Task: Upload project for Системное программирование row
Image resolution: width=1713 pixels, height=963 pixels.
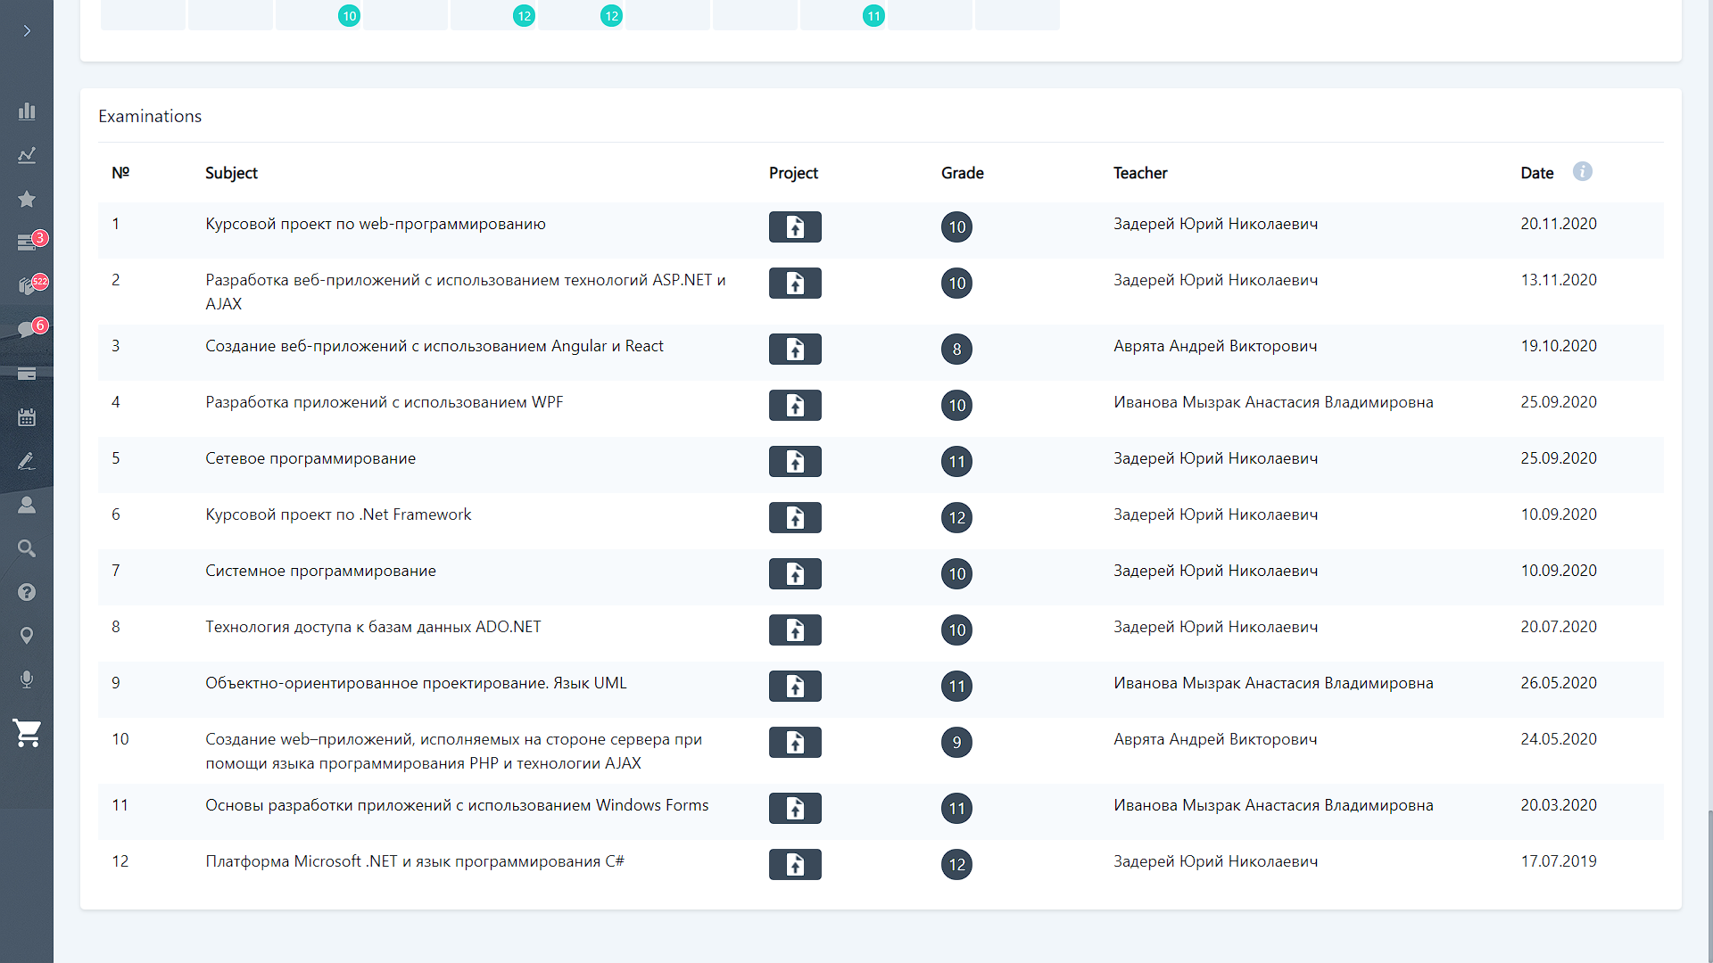Action: [x=794, y=573]
